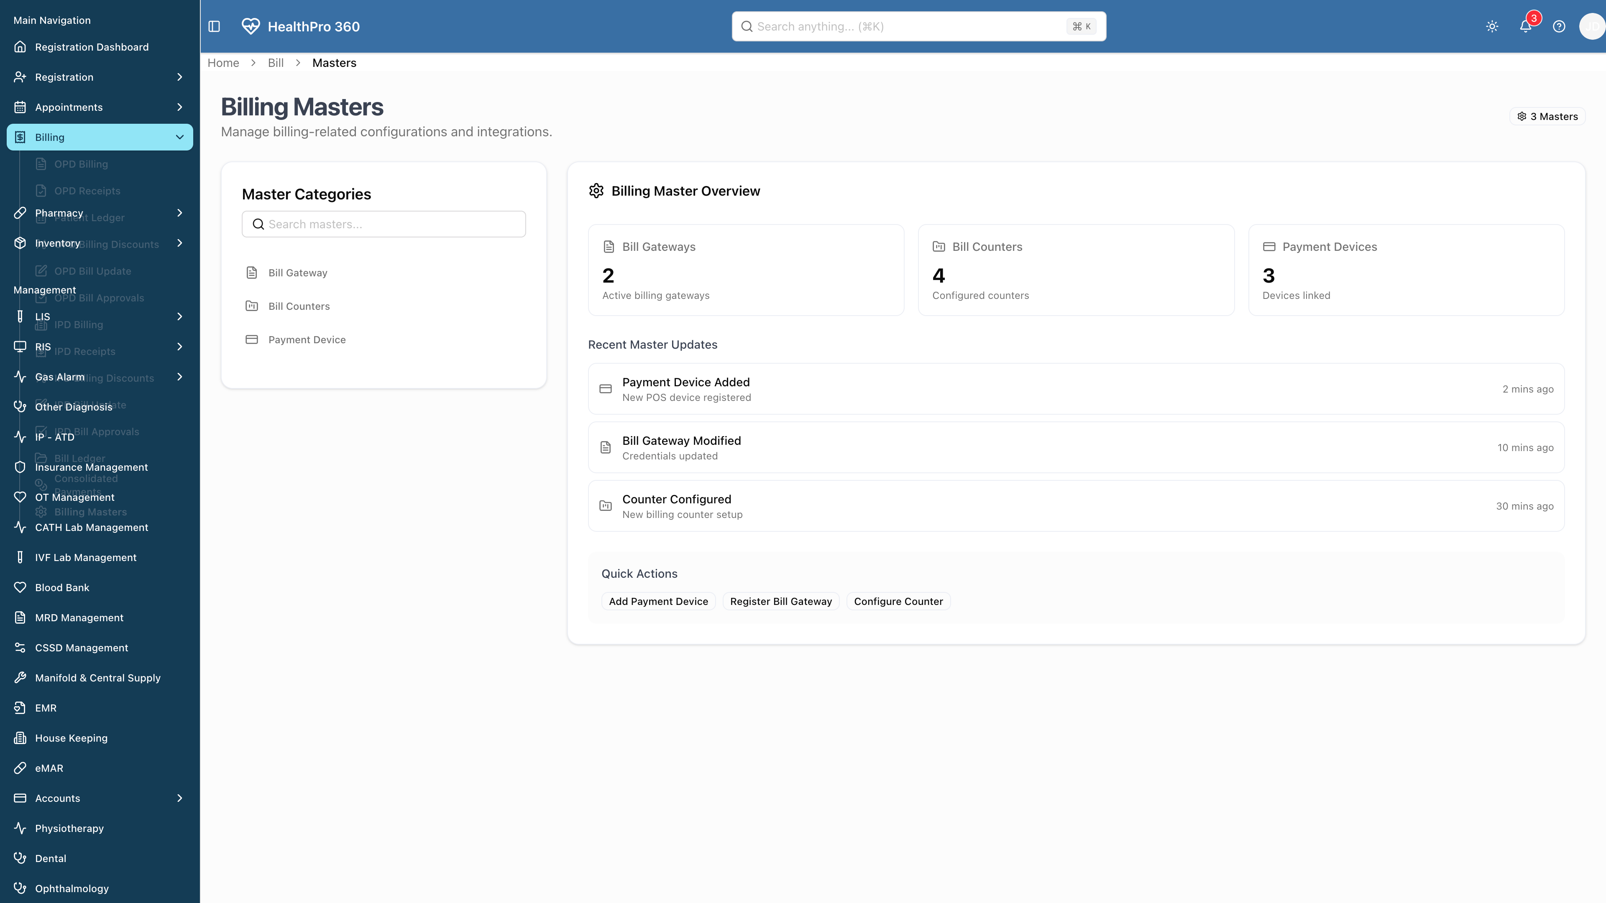
Task: Click the Billing receipt icon
Action: point(20,137)
